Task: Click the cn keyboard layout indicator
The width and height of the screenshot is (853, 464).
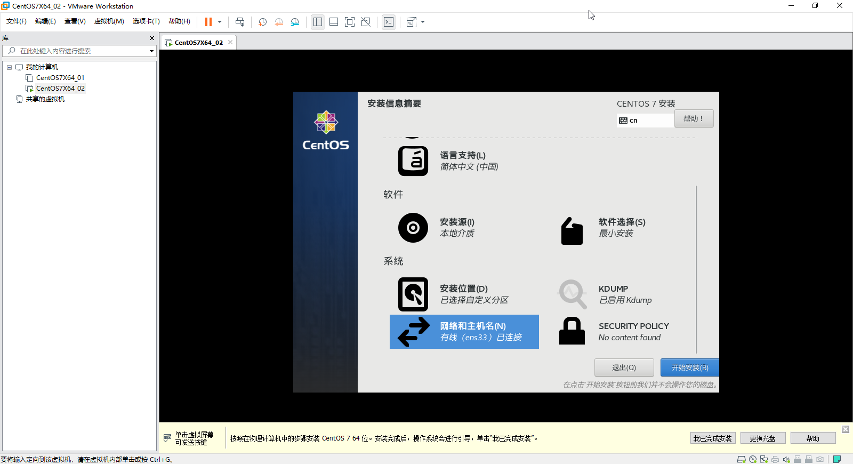Action: coord(645,120)
